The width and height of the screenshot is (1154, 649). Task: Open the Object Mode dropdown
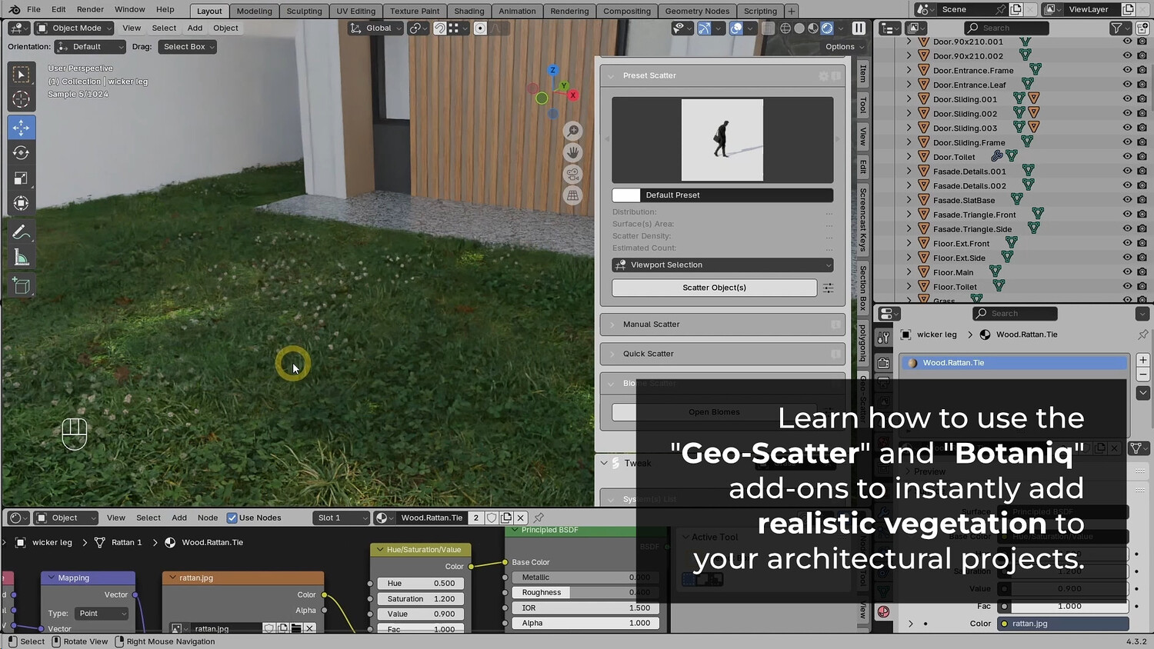pyautogui.click(x=74, y=28)
